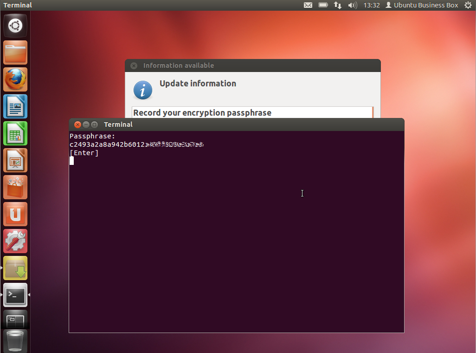Start the Software Updater
The image size is (476, 353).
15,268
